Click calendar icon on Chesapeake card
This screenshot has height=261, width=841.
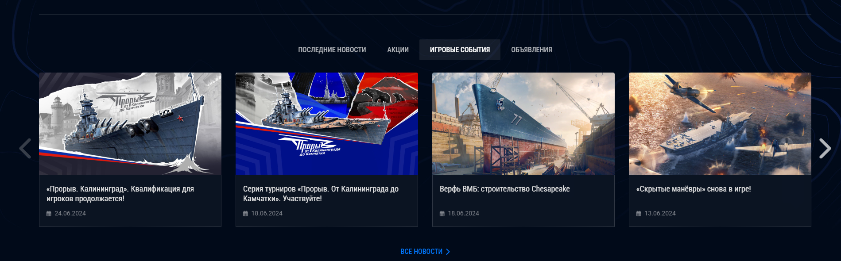[442, 214]
